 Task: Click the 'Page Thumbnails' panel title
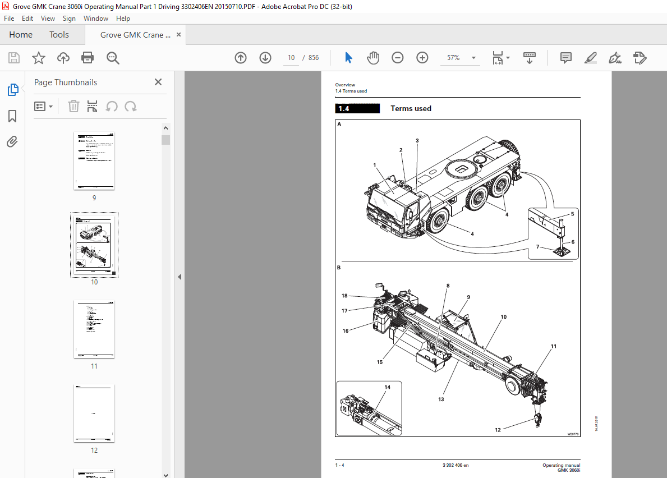click(x=66, y=82)
